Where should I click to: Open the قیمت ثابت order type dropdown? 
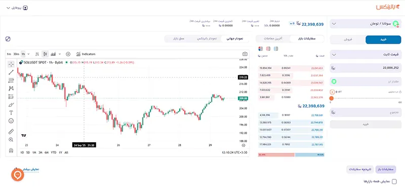tap(365, 55)
